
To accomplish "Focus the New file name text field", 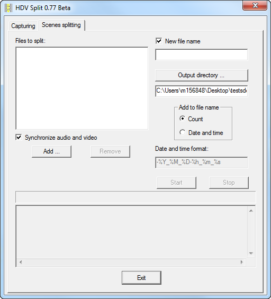I will [x=201, y=55].
